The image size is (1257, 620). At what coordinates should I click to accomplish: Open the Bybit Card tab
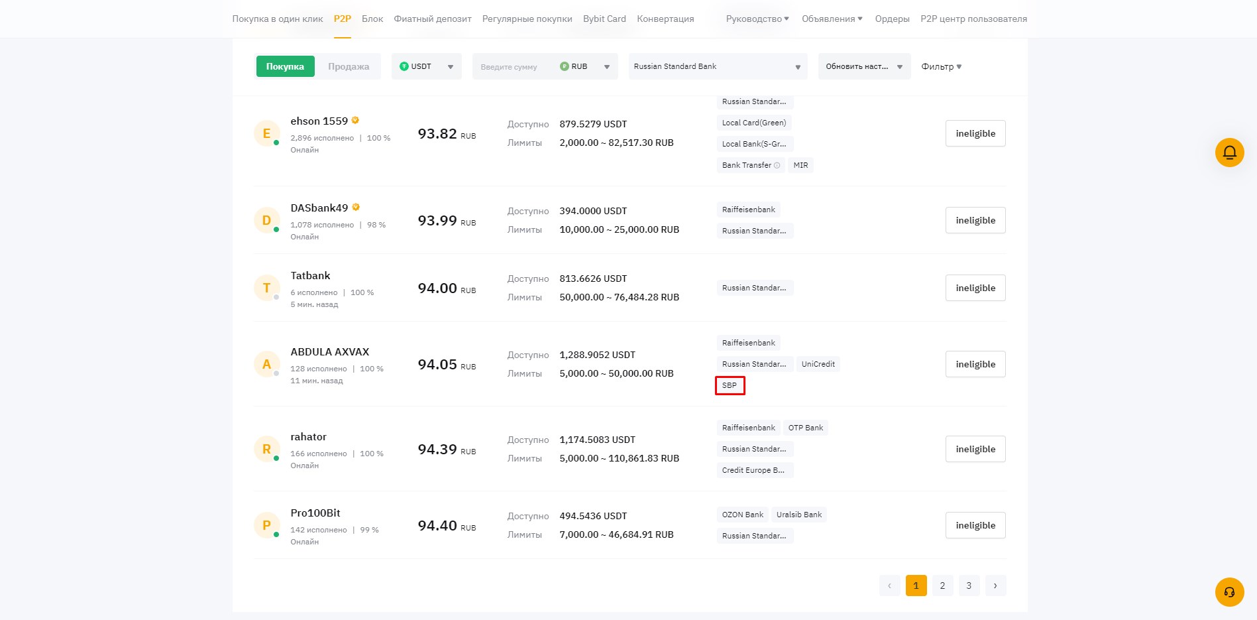pyautogui.click(x=604, y=19)
